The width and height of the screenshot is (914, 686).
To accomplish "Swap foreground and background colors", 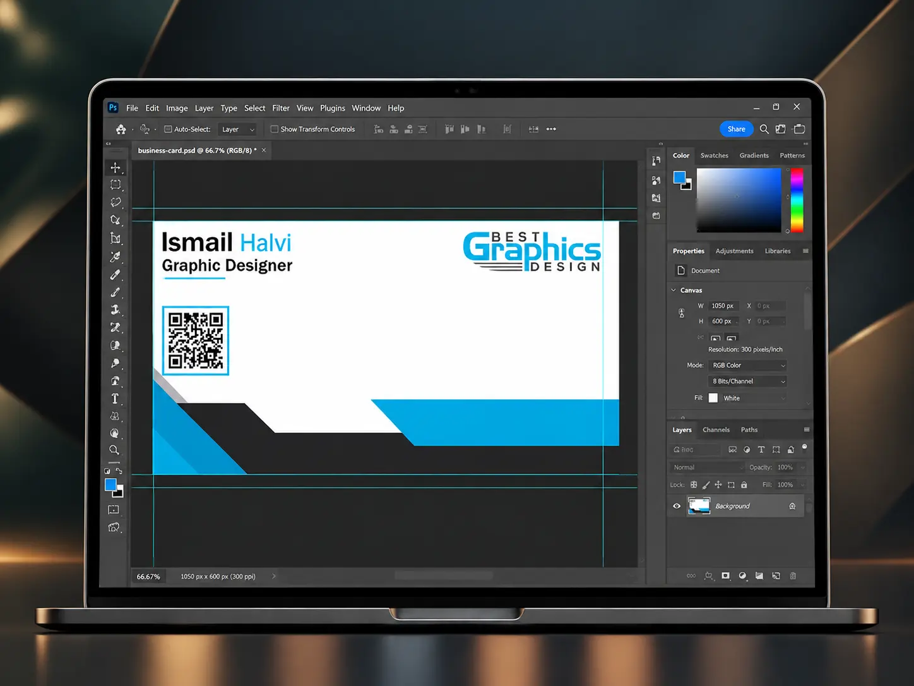I will pos(119,471).
